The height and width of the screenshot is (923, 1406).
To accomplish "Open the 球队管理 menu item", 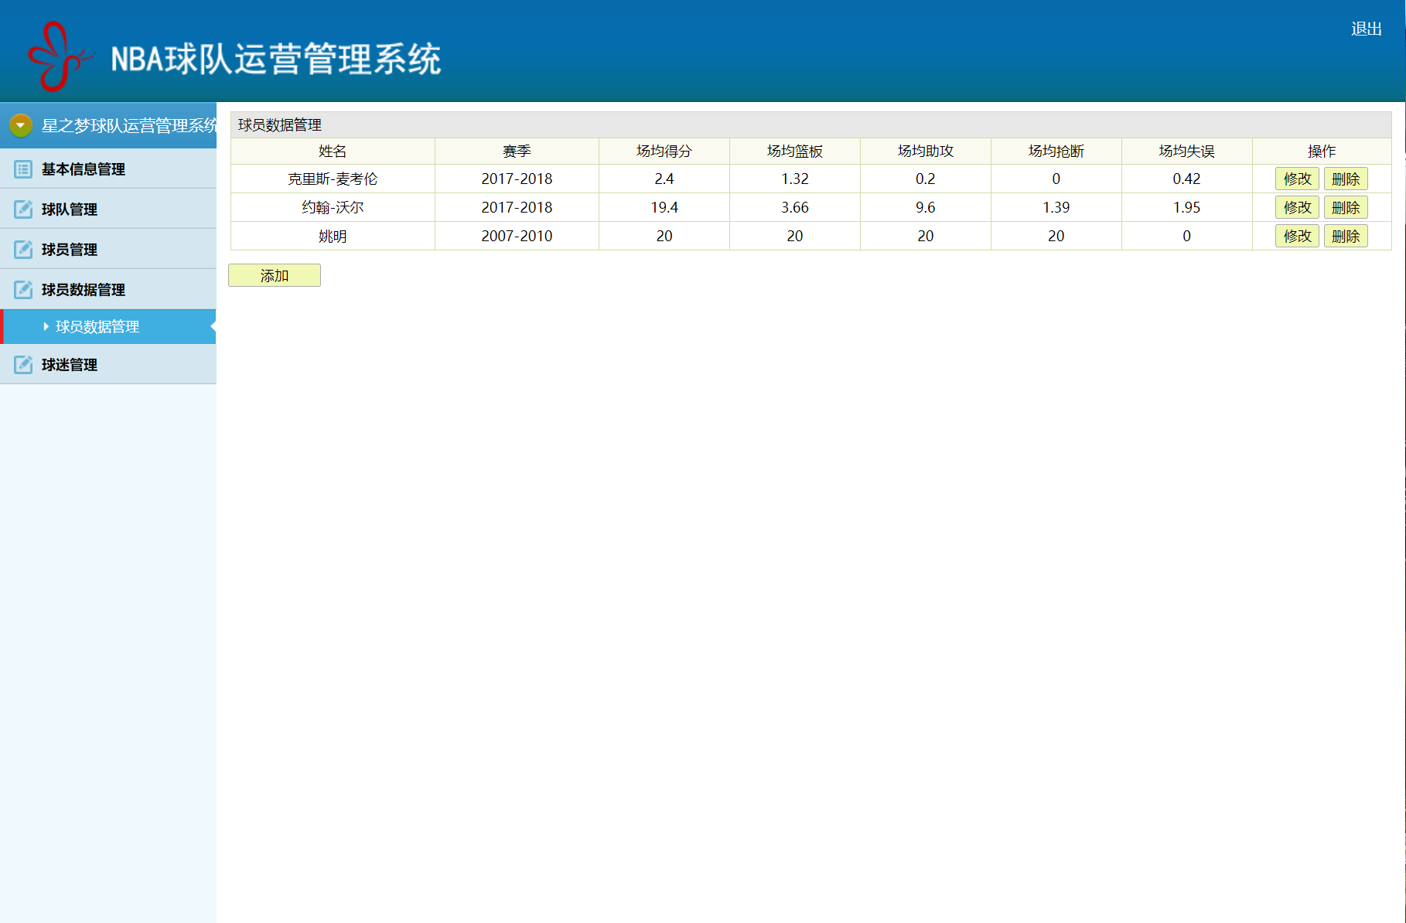I will coord(70,209).
